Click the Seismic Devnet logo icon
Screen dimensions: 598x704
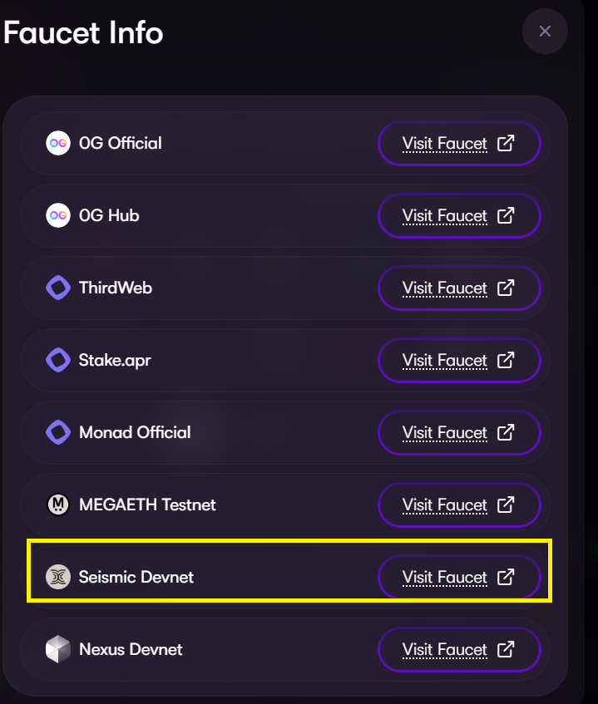(58, 577)
